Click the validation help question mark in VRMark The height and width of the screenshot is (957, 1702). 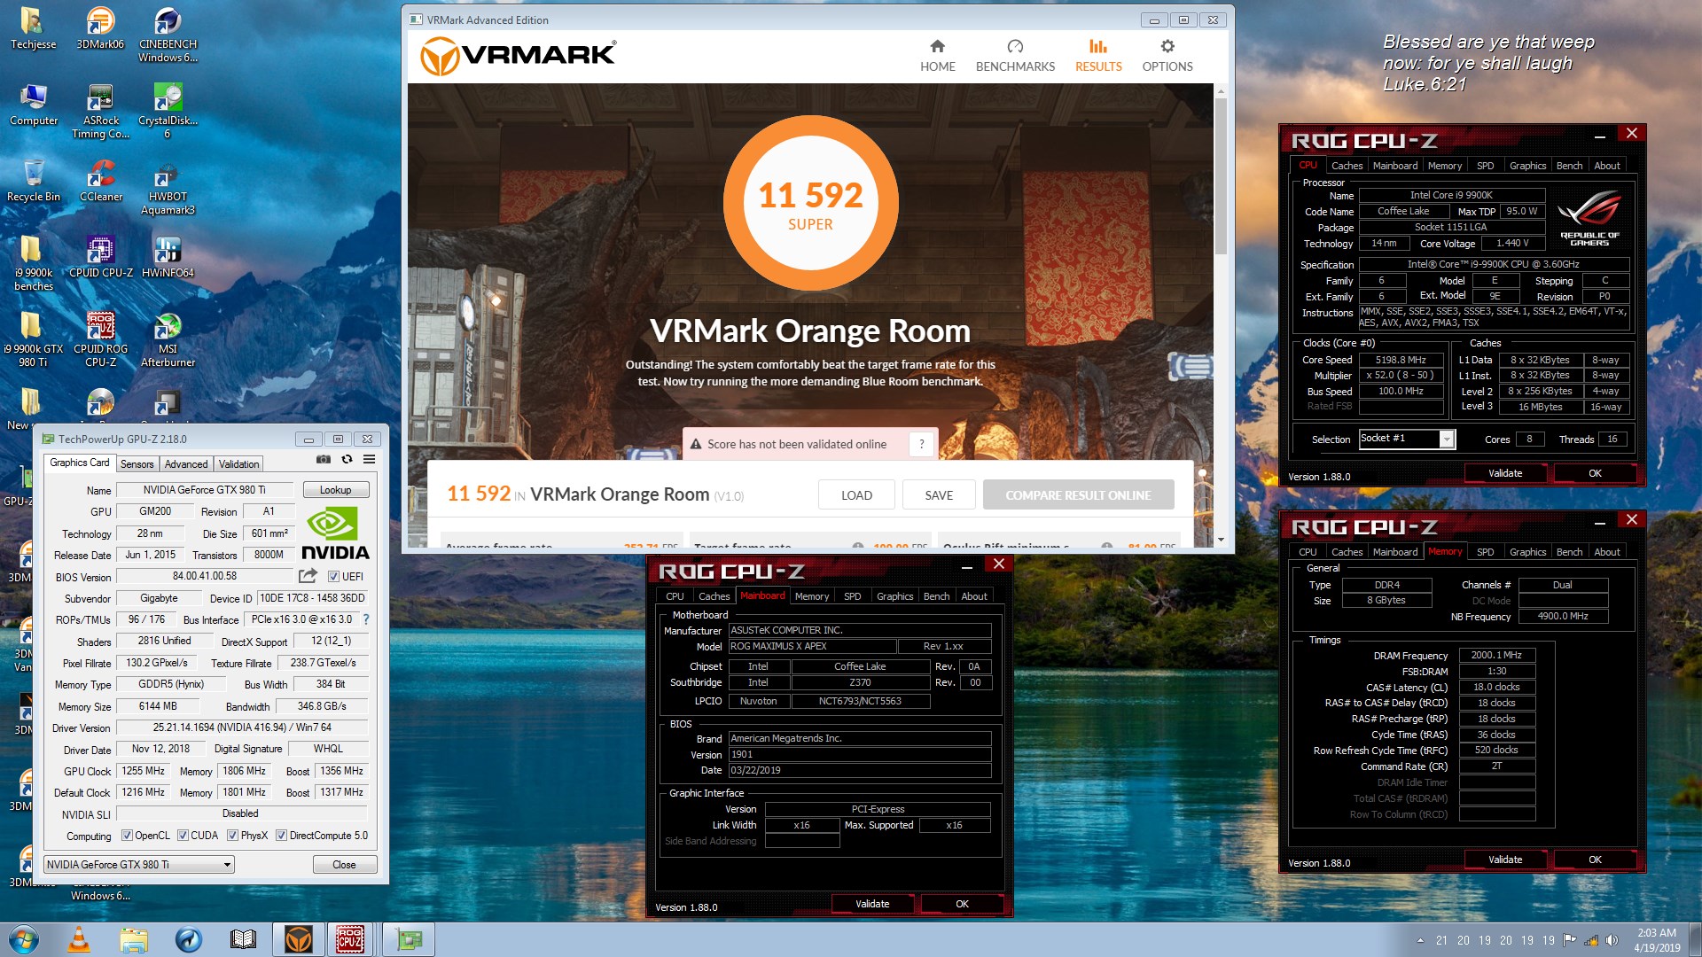point(922,444)
